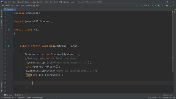The image size is (176, 99).
Task: Click the editor vertical scrollbar
Action: (x=173, y=43)
